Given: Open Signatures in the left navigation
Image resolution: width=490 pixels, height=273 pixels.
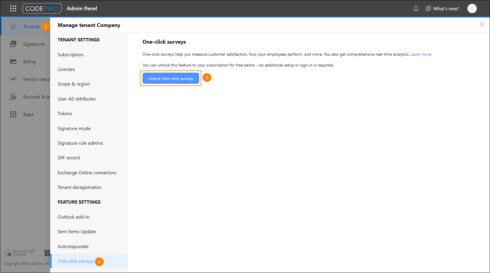Looking at the screenshot, I should point(34,44).
